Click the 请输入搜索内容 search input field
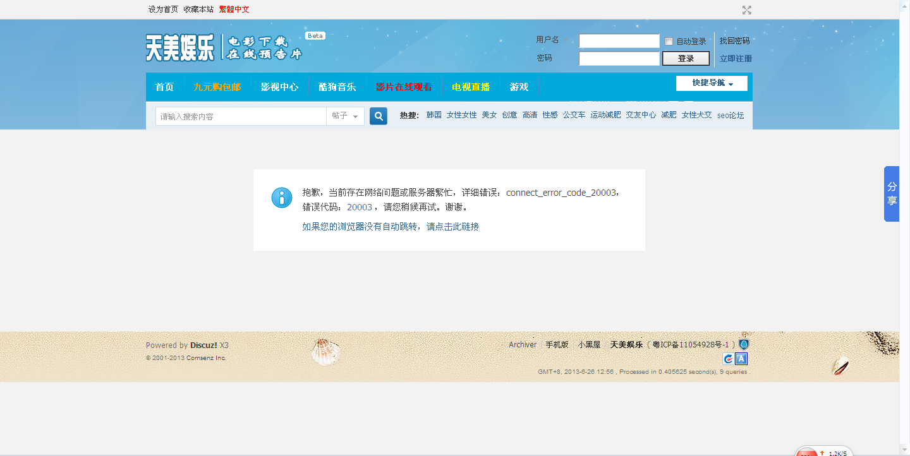The image size is (910, 456). coord(241,116)
